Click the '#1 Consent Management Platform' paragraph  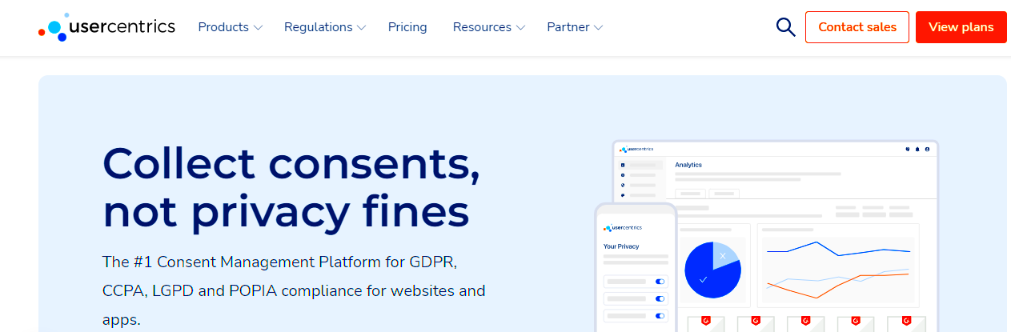294,290
